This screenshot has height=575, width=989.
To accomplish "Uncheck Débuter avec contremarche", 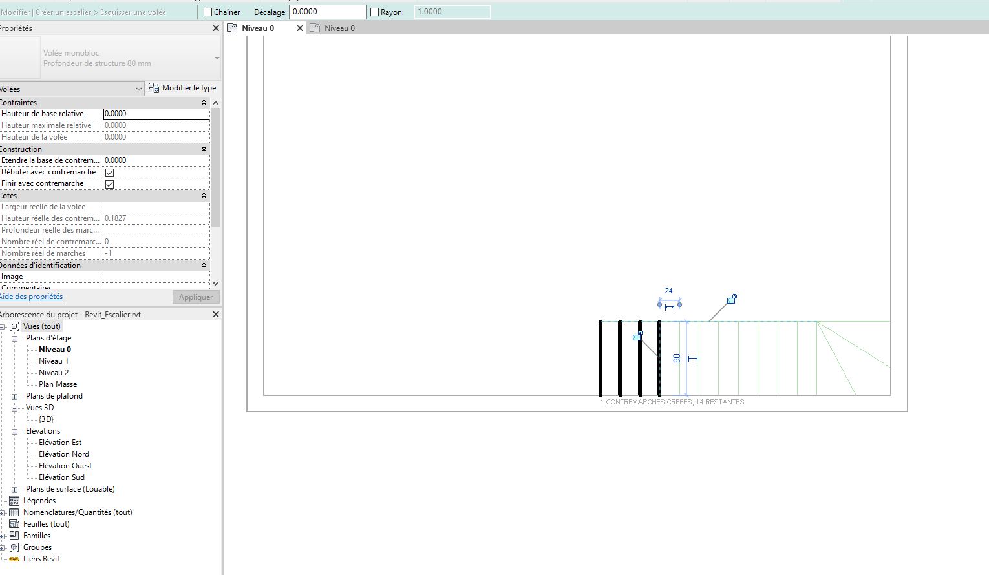I will [110, 172].
